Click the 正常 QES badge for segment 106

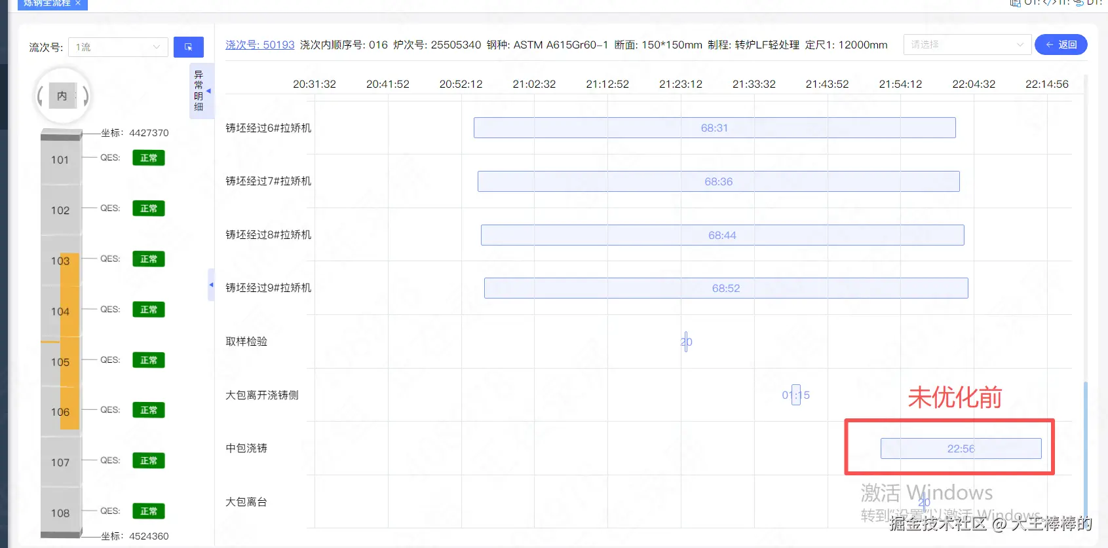pyautogui.click(x=149, y=410)
